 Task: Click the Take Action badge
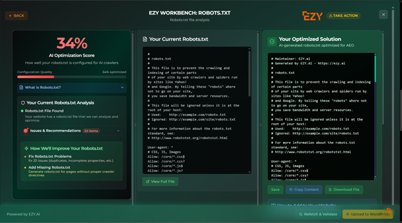343,16
